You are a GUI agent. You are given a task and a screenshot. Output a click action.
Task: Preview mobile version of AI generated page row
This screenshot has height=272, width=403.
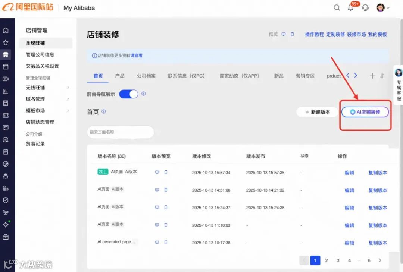click(x=166, y=242)
